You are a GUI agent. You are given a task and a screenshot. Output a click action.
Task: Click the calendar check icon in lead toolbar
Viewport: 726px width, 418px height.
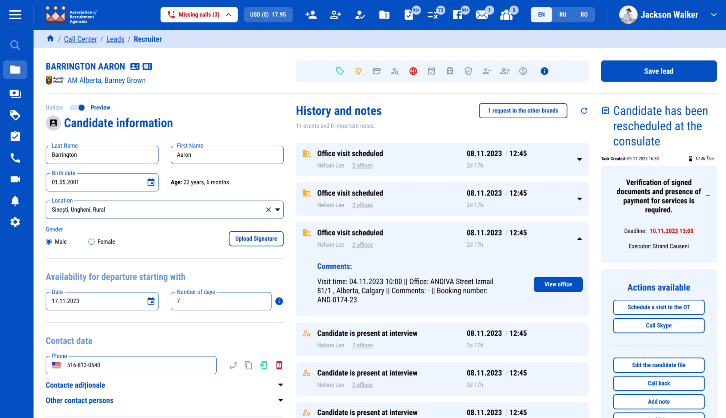tap(432, 71)
